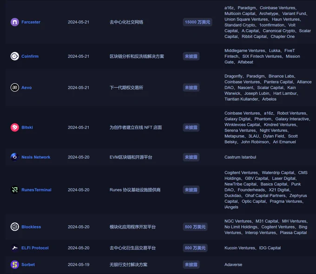Click the Aevo project logo icon
The image size is (316, 274).
point(15,87)
